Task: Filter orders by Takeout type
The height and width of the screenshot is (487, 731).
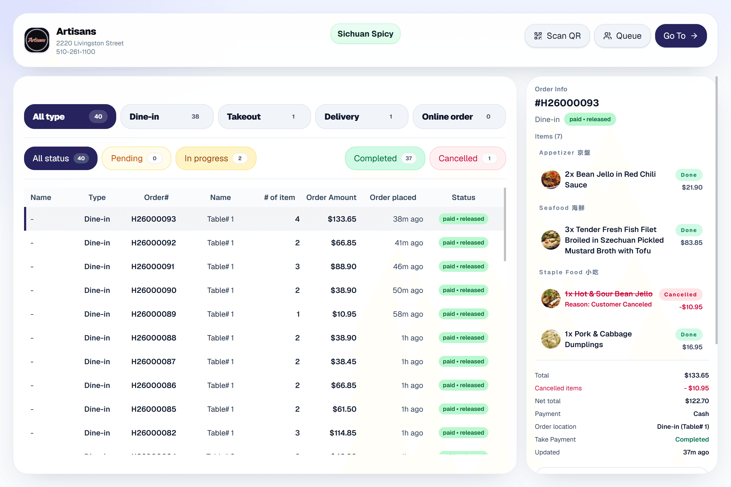Action: [x=264, y=116]
